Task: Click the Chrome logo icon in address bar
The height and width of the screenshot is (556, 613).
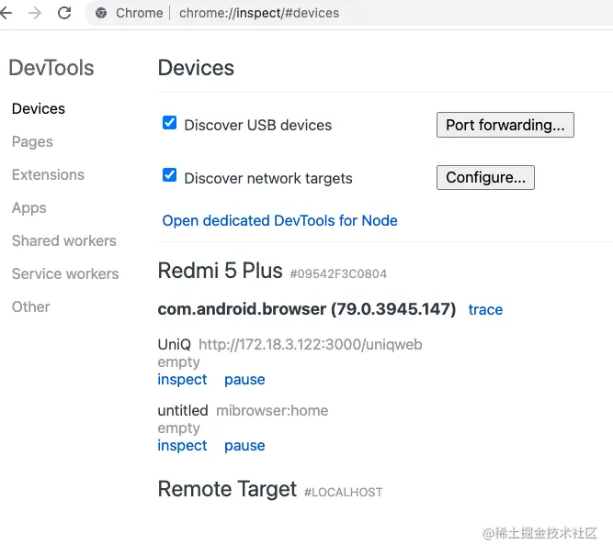Action: tap(101, 13)
